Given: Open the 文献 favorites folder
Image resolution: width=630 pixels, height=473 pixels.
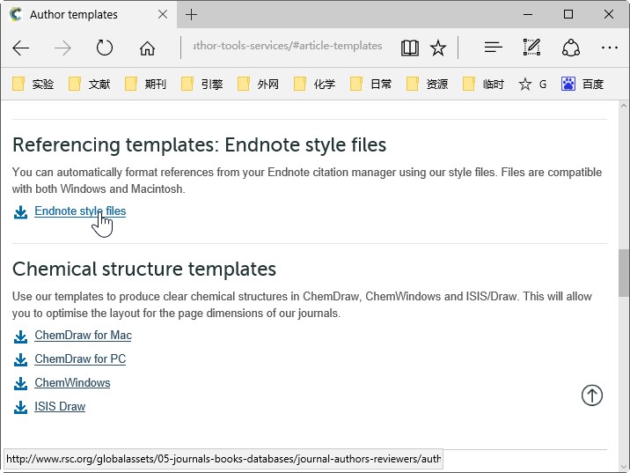Looking at the screenshot, I should (x=89, y=84).
